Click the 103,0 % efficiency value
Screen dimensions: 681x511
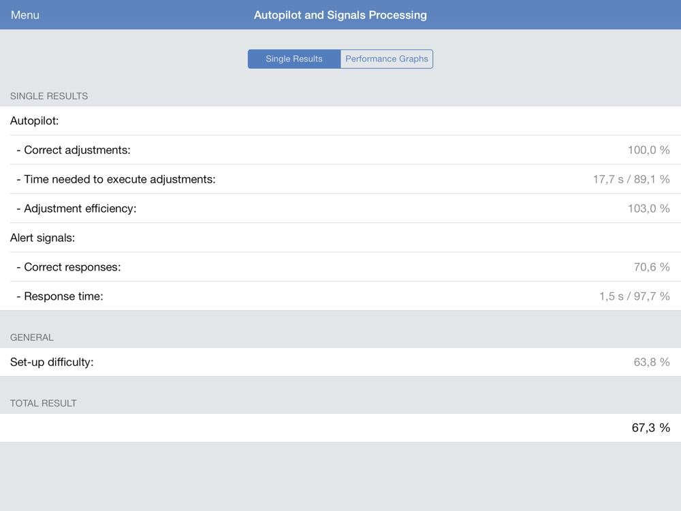648,208
